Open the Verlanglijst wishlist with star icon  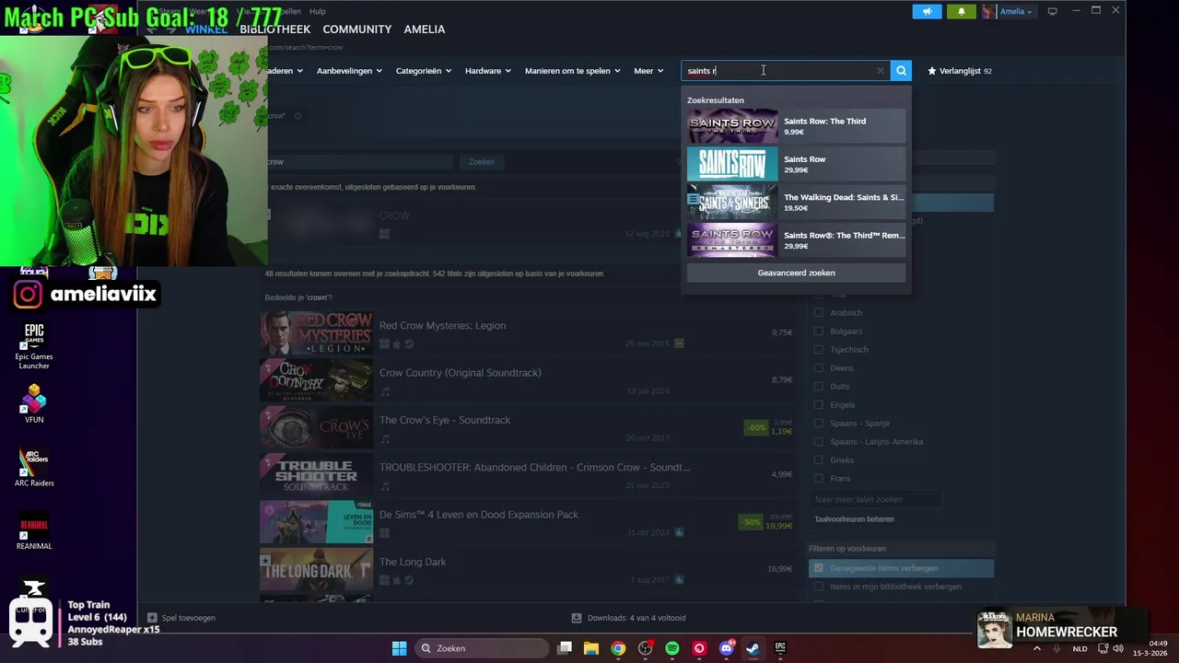tap(959, 71)
